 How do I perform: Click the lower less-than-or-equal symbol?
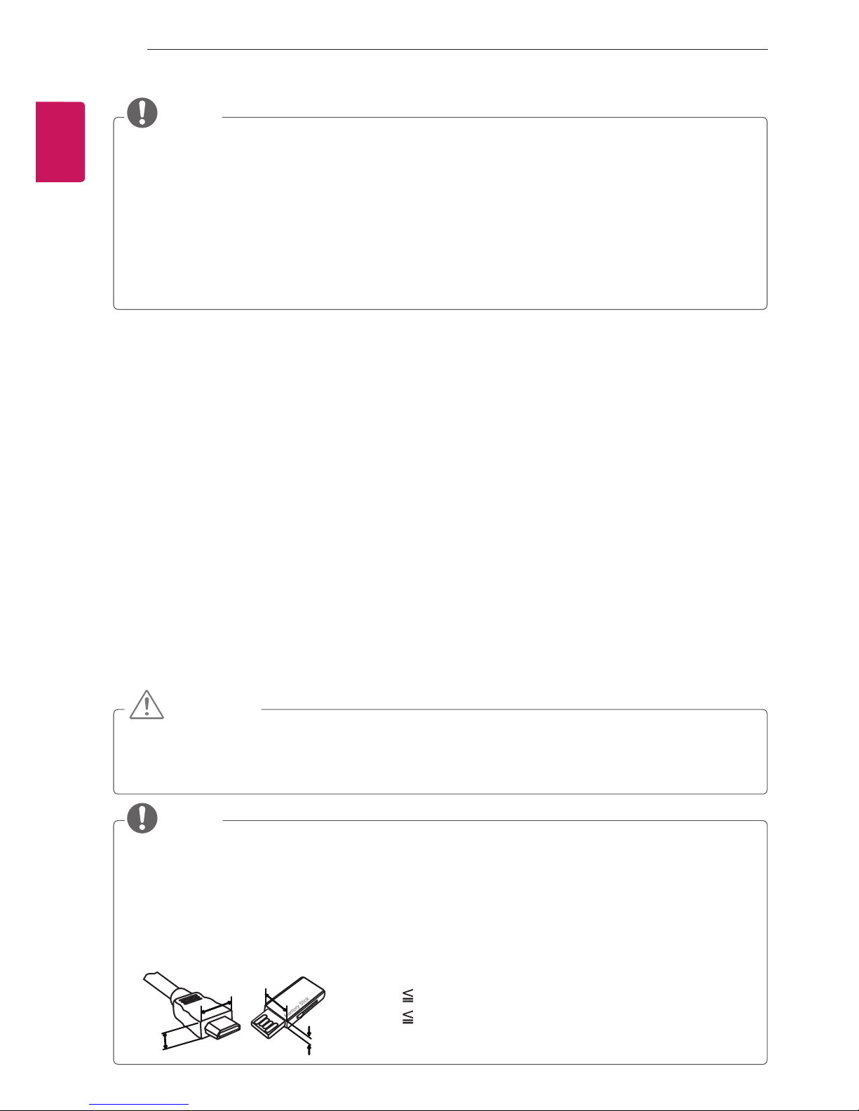(408, 1017)
